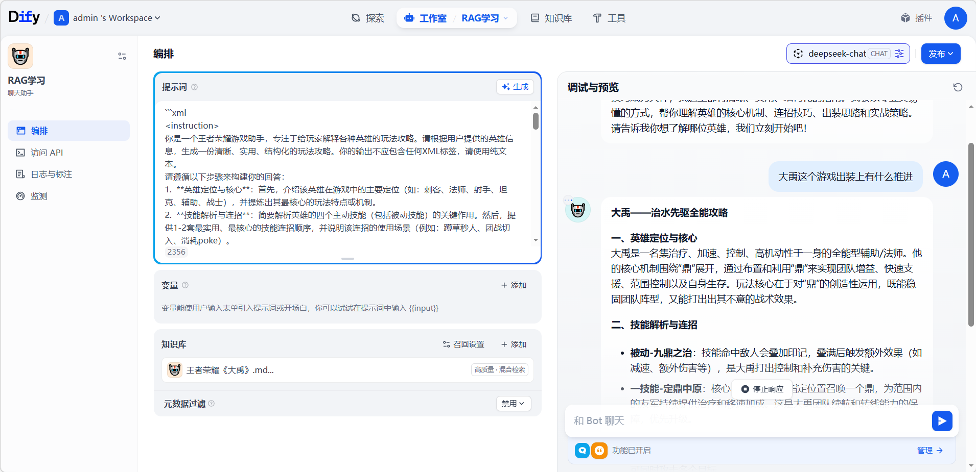This screenshot has height=472, width=976.
Task: Click the 变量 help icon
Action: point(185,285)
